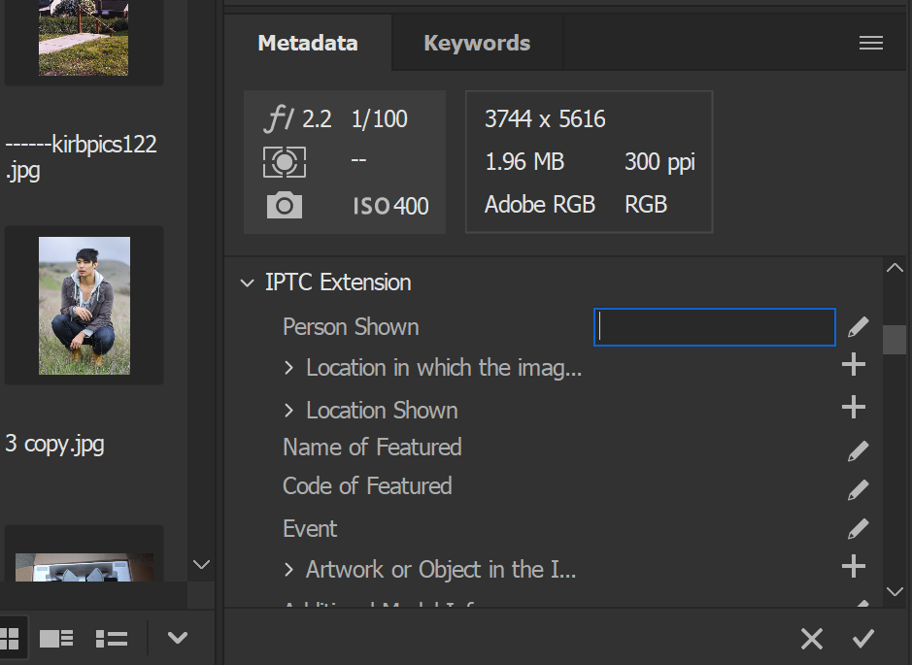Open the view options chevron at bottom left
This screenshot has height=665, width=912.
(x=177, y=638)
